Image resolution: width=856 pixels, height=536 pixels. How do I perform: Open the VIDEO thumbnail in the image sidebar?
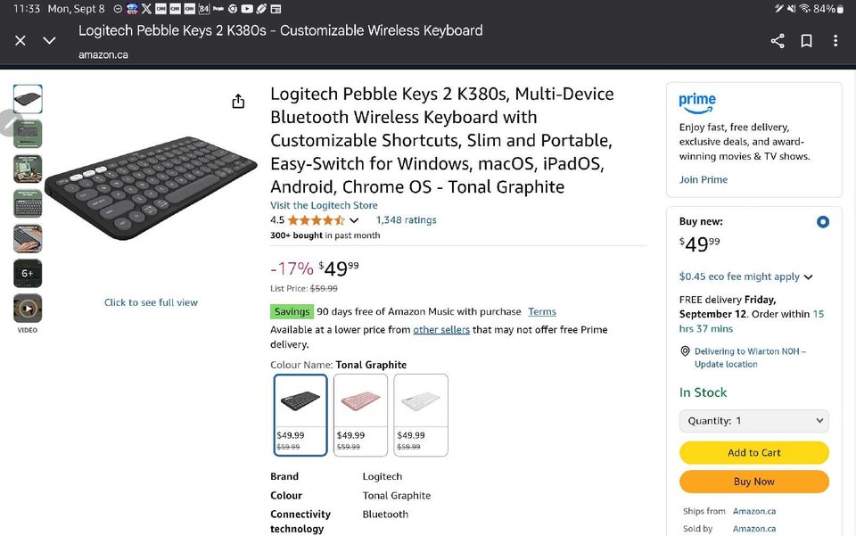(27, 308)
